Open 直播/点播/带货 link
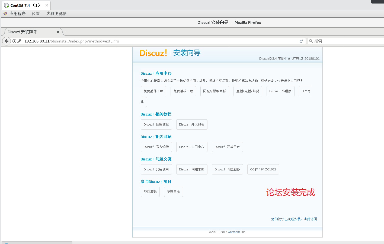The width and height of the screenshot is (384, 244). (248, 91)
